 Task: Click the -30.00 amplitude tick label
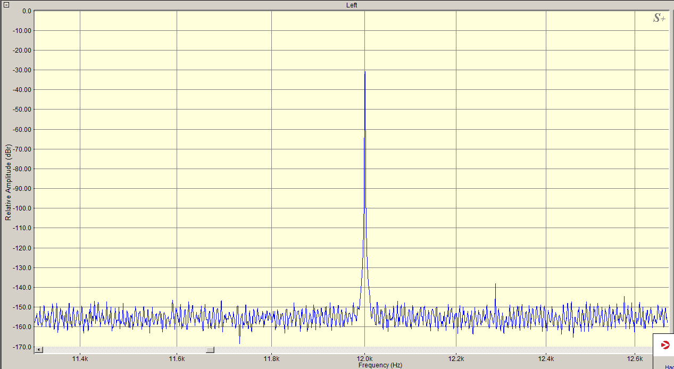23,70
